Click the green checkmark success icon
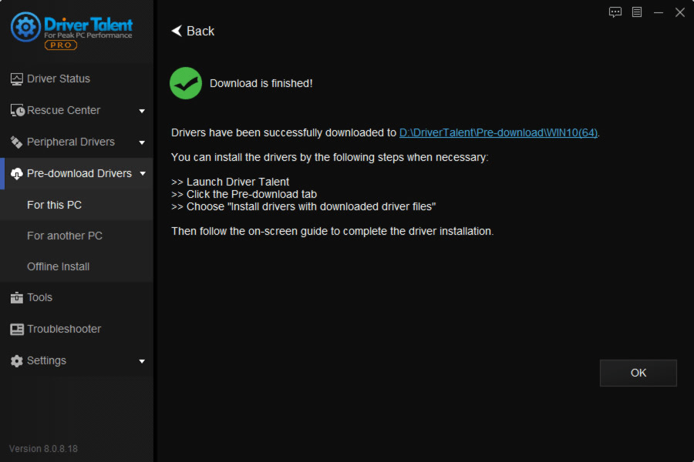The image size is (694, 462). click(186, 83)
